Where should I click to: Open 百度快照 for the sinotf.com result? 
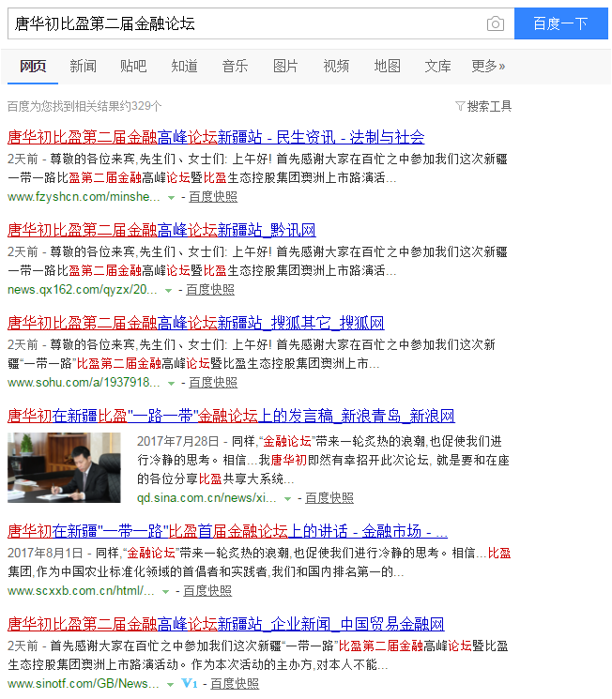point(235,683)
